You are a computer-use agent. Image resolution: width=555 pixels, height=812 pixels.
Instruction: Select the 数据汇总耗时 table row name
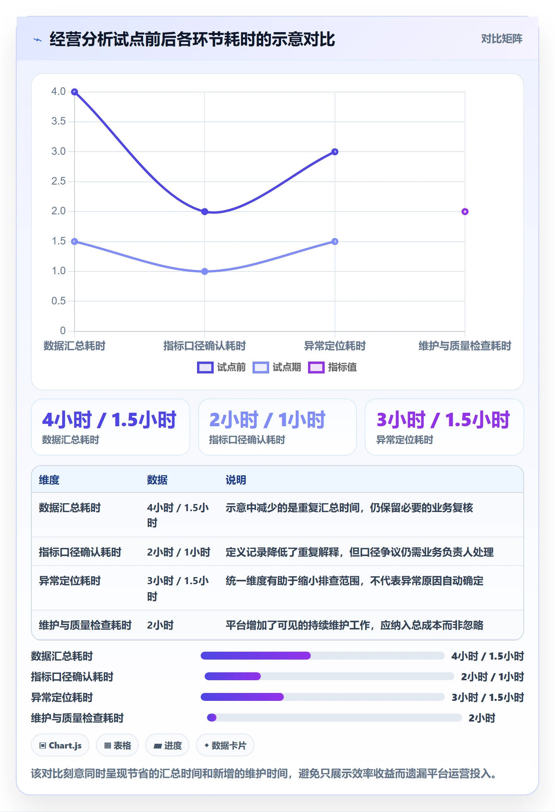(70, 508)
